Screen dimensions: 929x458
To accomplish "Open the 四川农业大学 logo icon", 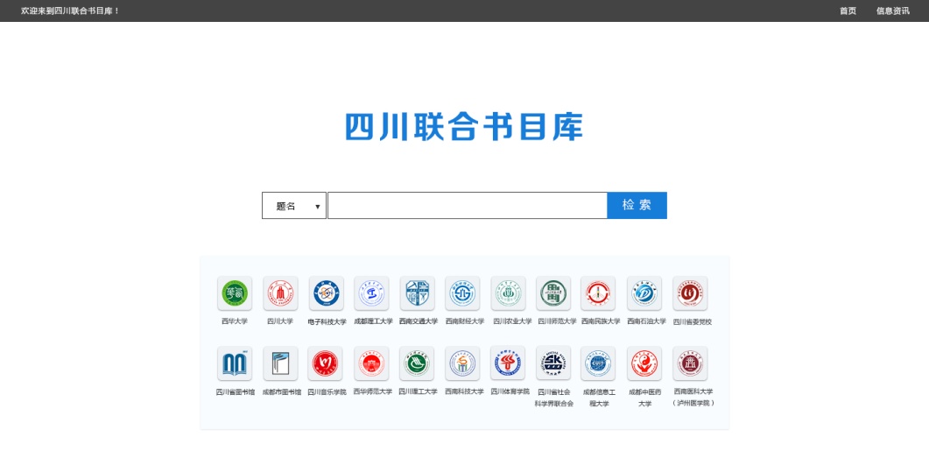I will (508, 293).
